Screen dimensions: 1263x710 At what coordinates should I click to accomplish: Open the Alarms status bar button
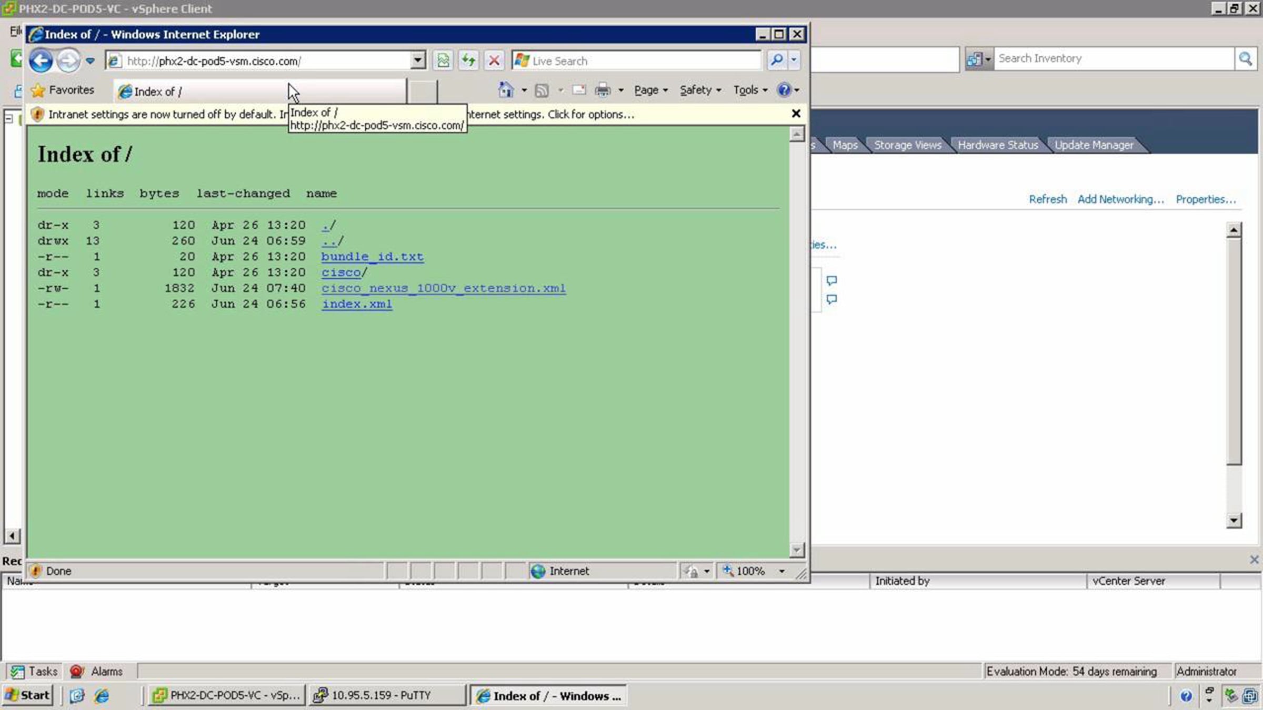96,671
